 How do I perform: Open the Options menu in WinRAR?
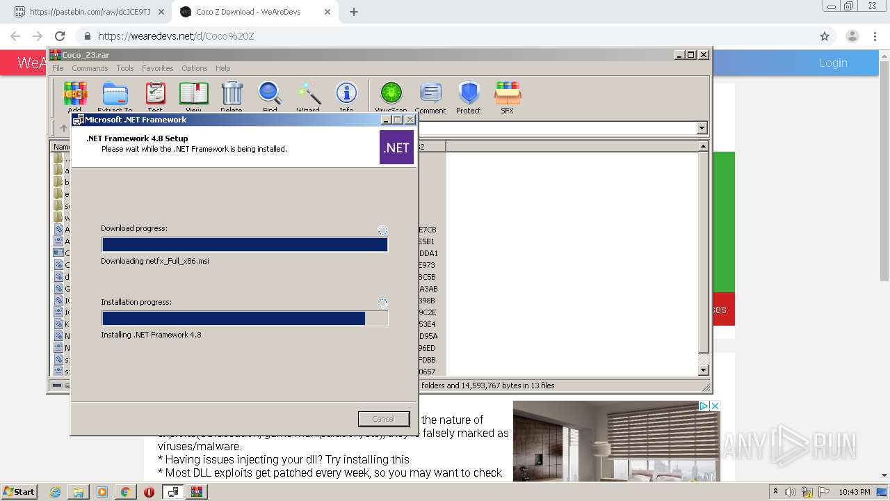(x=195, y=68)
